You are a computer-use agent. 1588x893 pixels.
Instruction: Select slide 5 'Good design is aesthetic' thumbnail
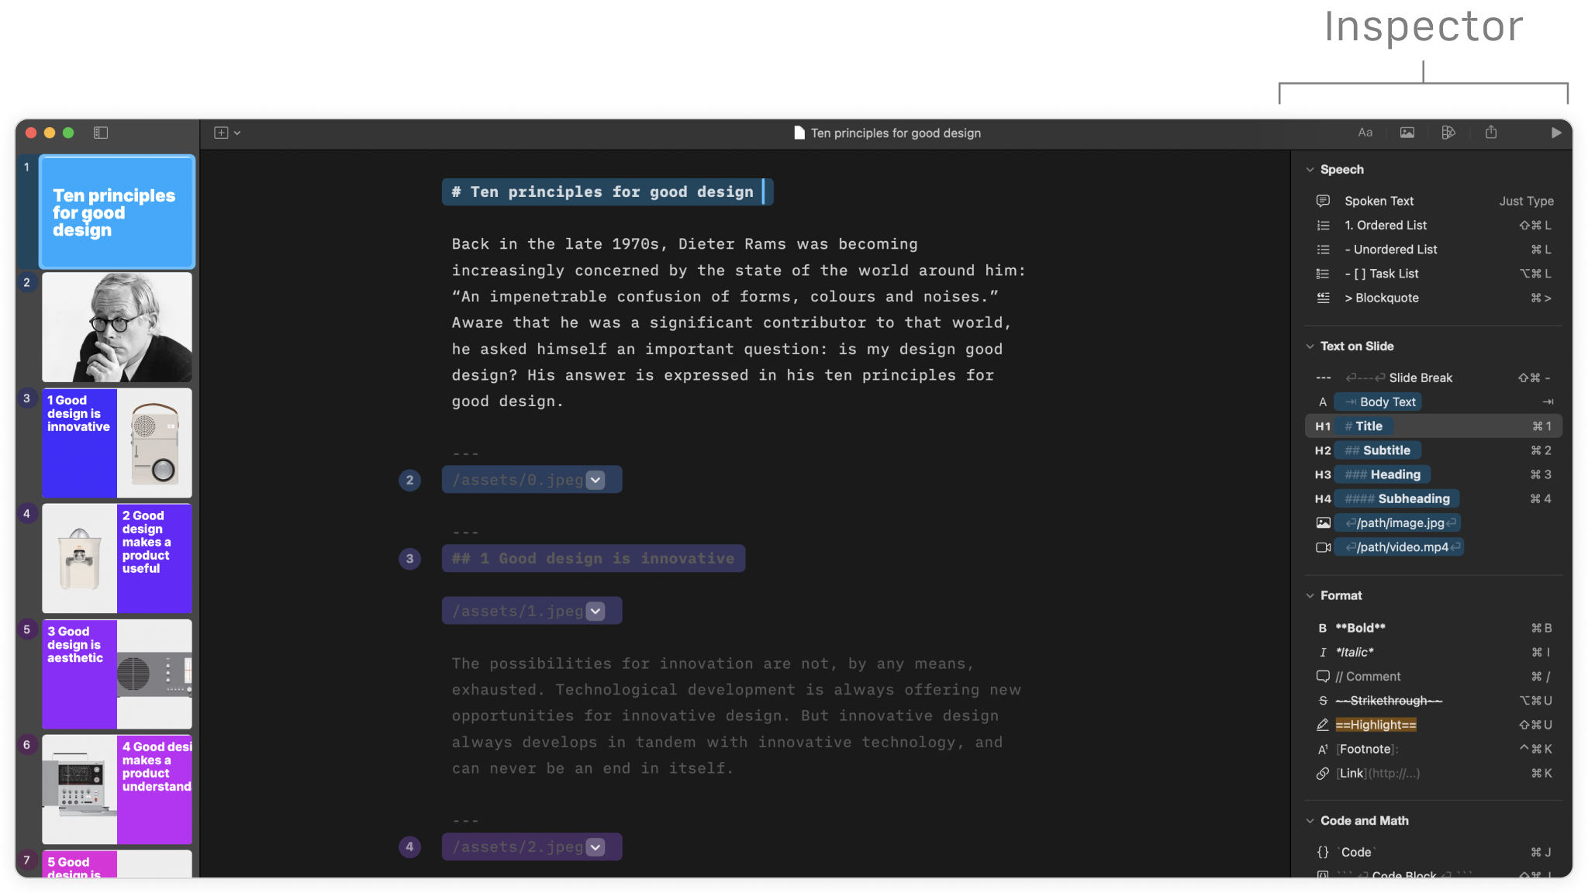117,674
